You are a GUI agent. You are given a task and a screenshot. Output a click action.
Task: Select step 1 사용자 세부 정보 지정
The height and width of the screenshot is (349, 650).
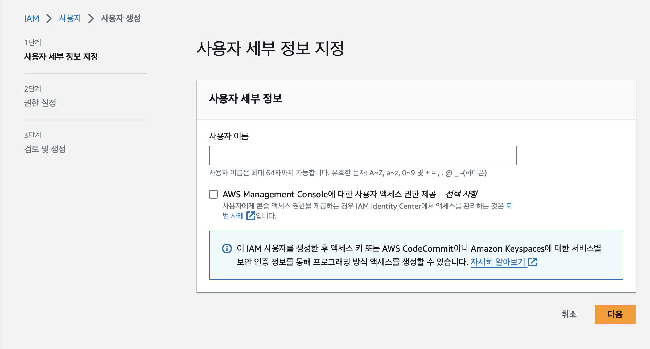coord(61,56)
